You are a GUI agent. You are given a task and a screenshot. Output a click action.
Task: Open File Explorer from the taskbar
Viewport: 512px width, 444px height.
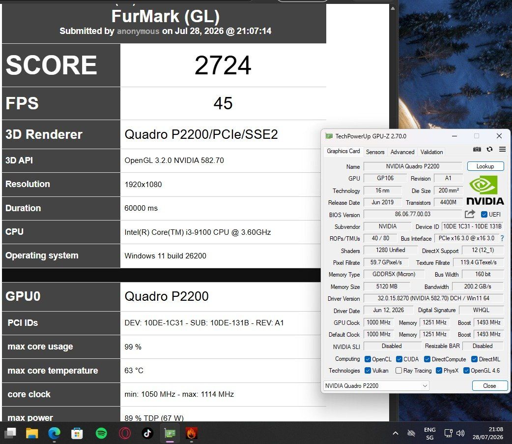tap(32, 433)
